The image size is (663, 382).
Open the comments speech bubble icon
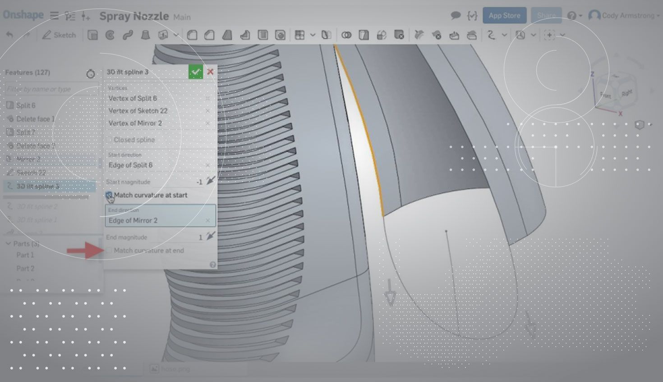(456, 16)
